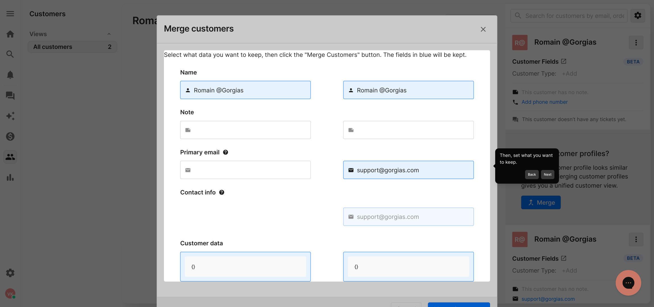Click the VK user avatar
The width and height of the screenshot is (654, 307).
point(10,294)
